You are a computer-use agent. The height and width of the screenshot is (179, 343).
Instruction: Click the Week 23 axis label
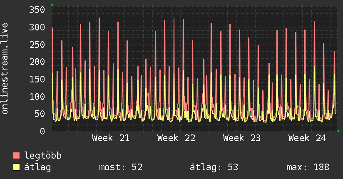tap(242, 138)
